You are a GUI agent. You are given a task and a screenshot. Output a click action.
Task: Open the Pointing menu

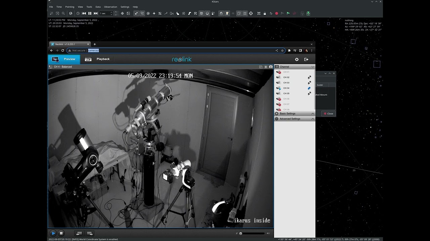70,7
